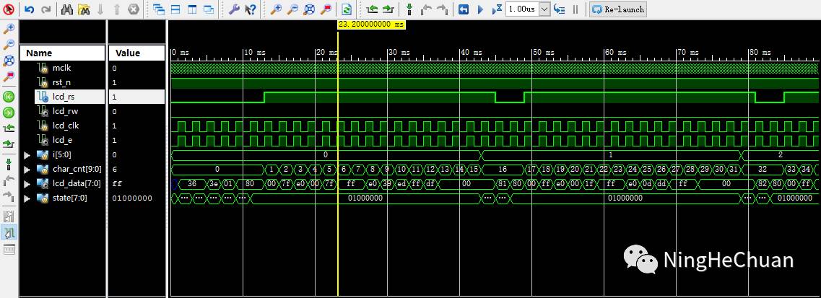
Task: Click the Zoom to Full View icon
Action: pyautogui.click(x=309, y=9)
